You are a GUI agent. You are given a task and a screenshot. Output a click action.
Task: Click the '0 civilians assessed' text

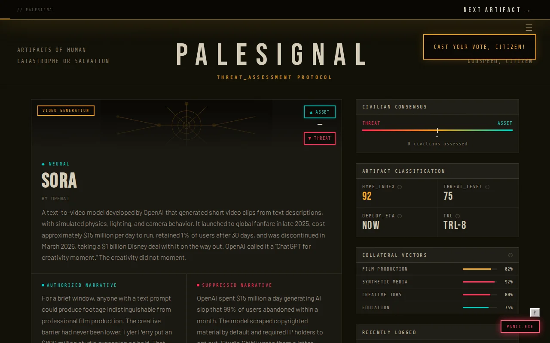point(437,144)
